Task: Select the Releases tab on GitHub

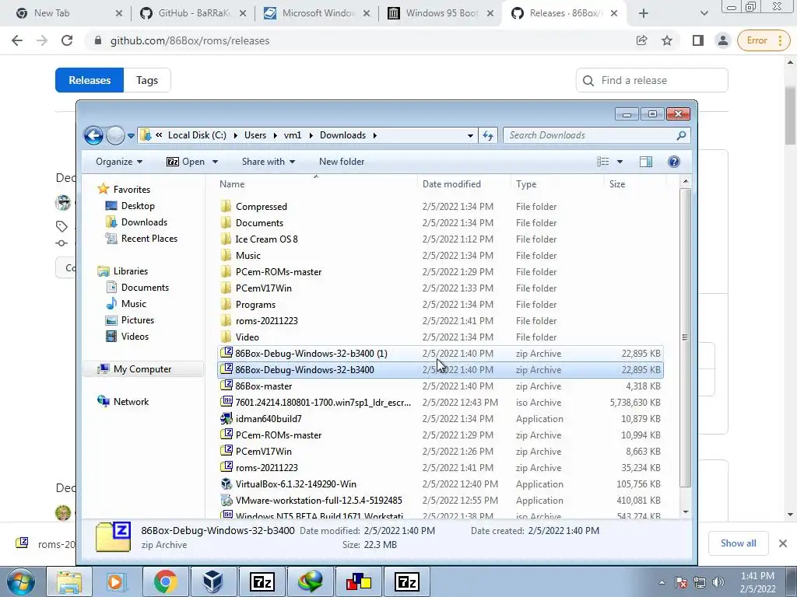Action: 90,80
